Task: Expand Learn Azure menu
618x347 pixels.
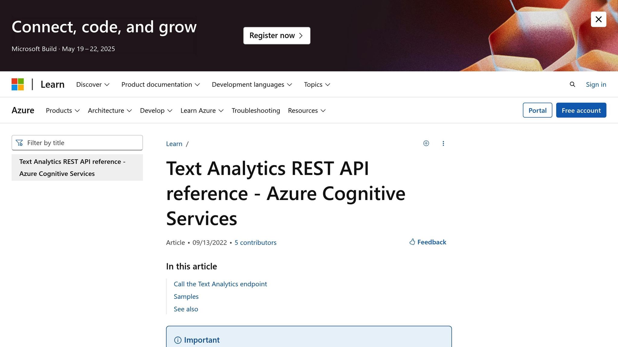Action: (202, 111)
